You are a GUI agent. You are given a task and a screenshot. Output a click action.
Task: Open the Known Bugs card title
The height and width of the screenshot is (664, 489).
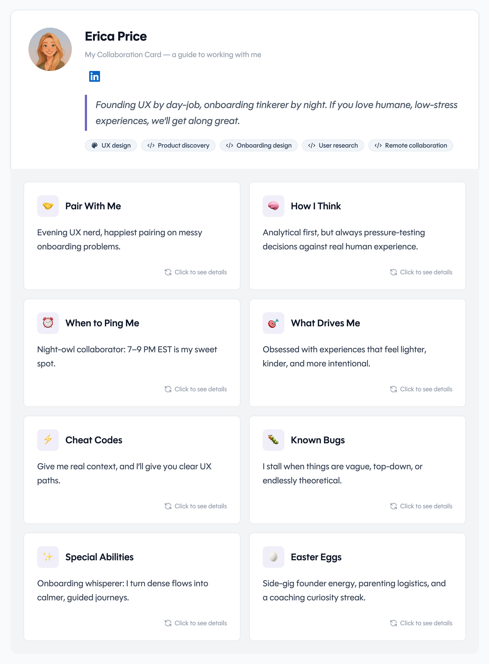[318, 440]
